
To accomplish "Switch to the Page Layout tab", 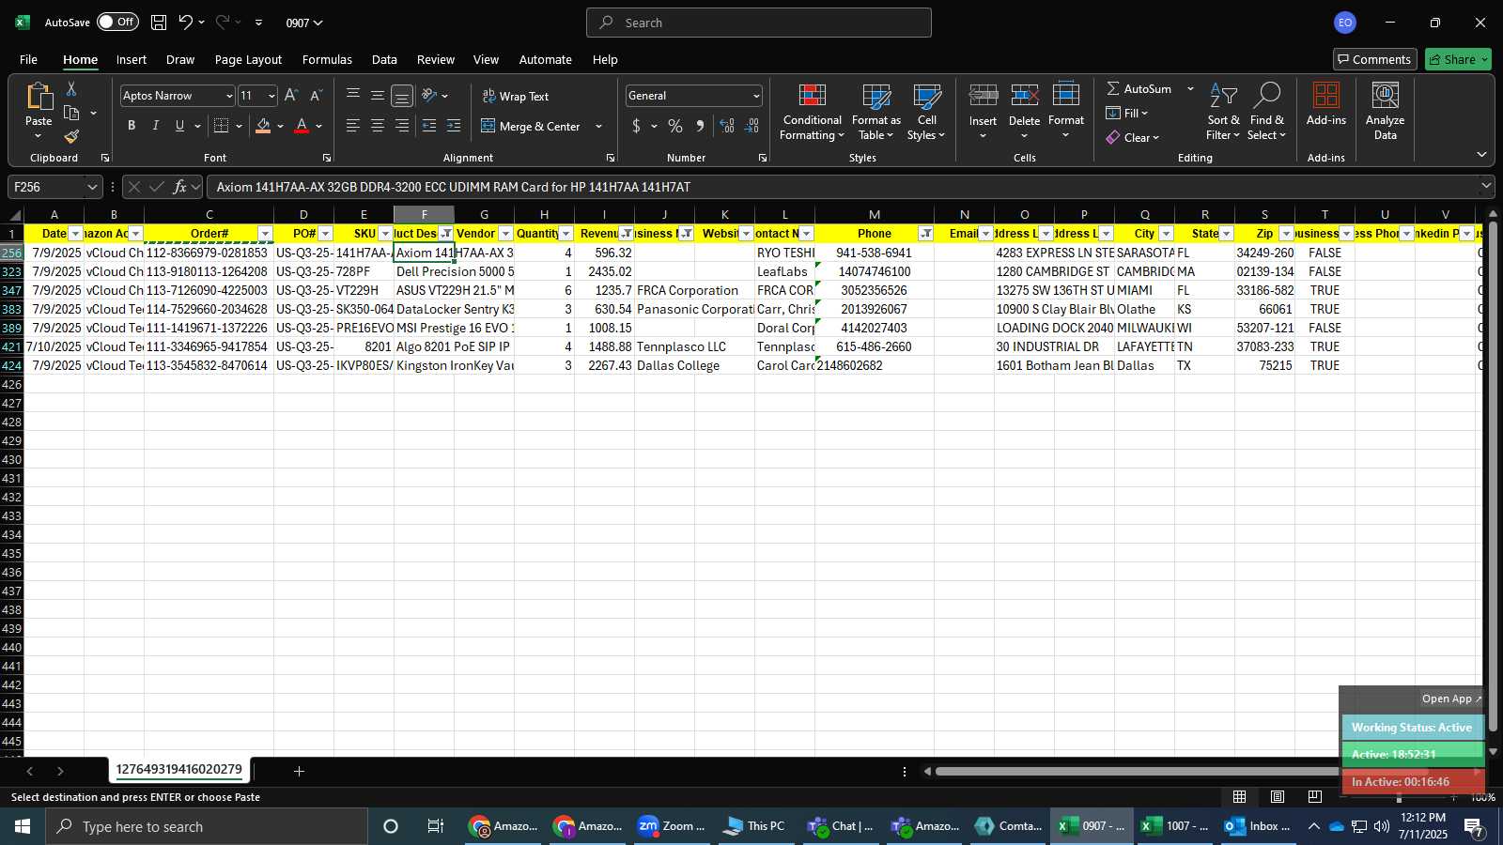I will [248, 59].
